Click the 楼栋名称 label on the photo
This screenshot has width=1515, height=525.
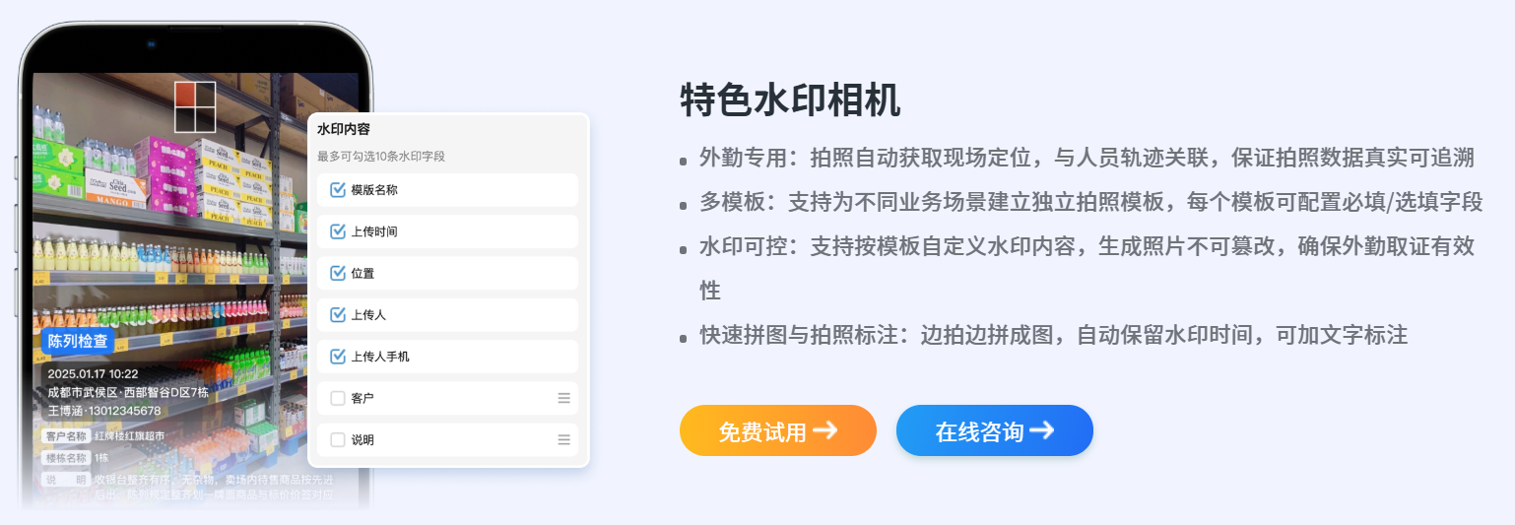click(67, 458)
